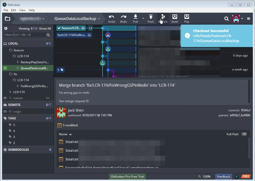Select tag 5 in the TAGS list

tap(14, 125)
